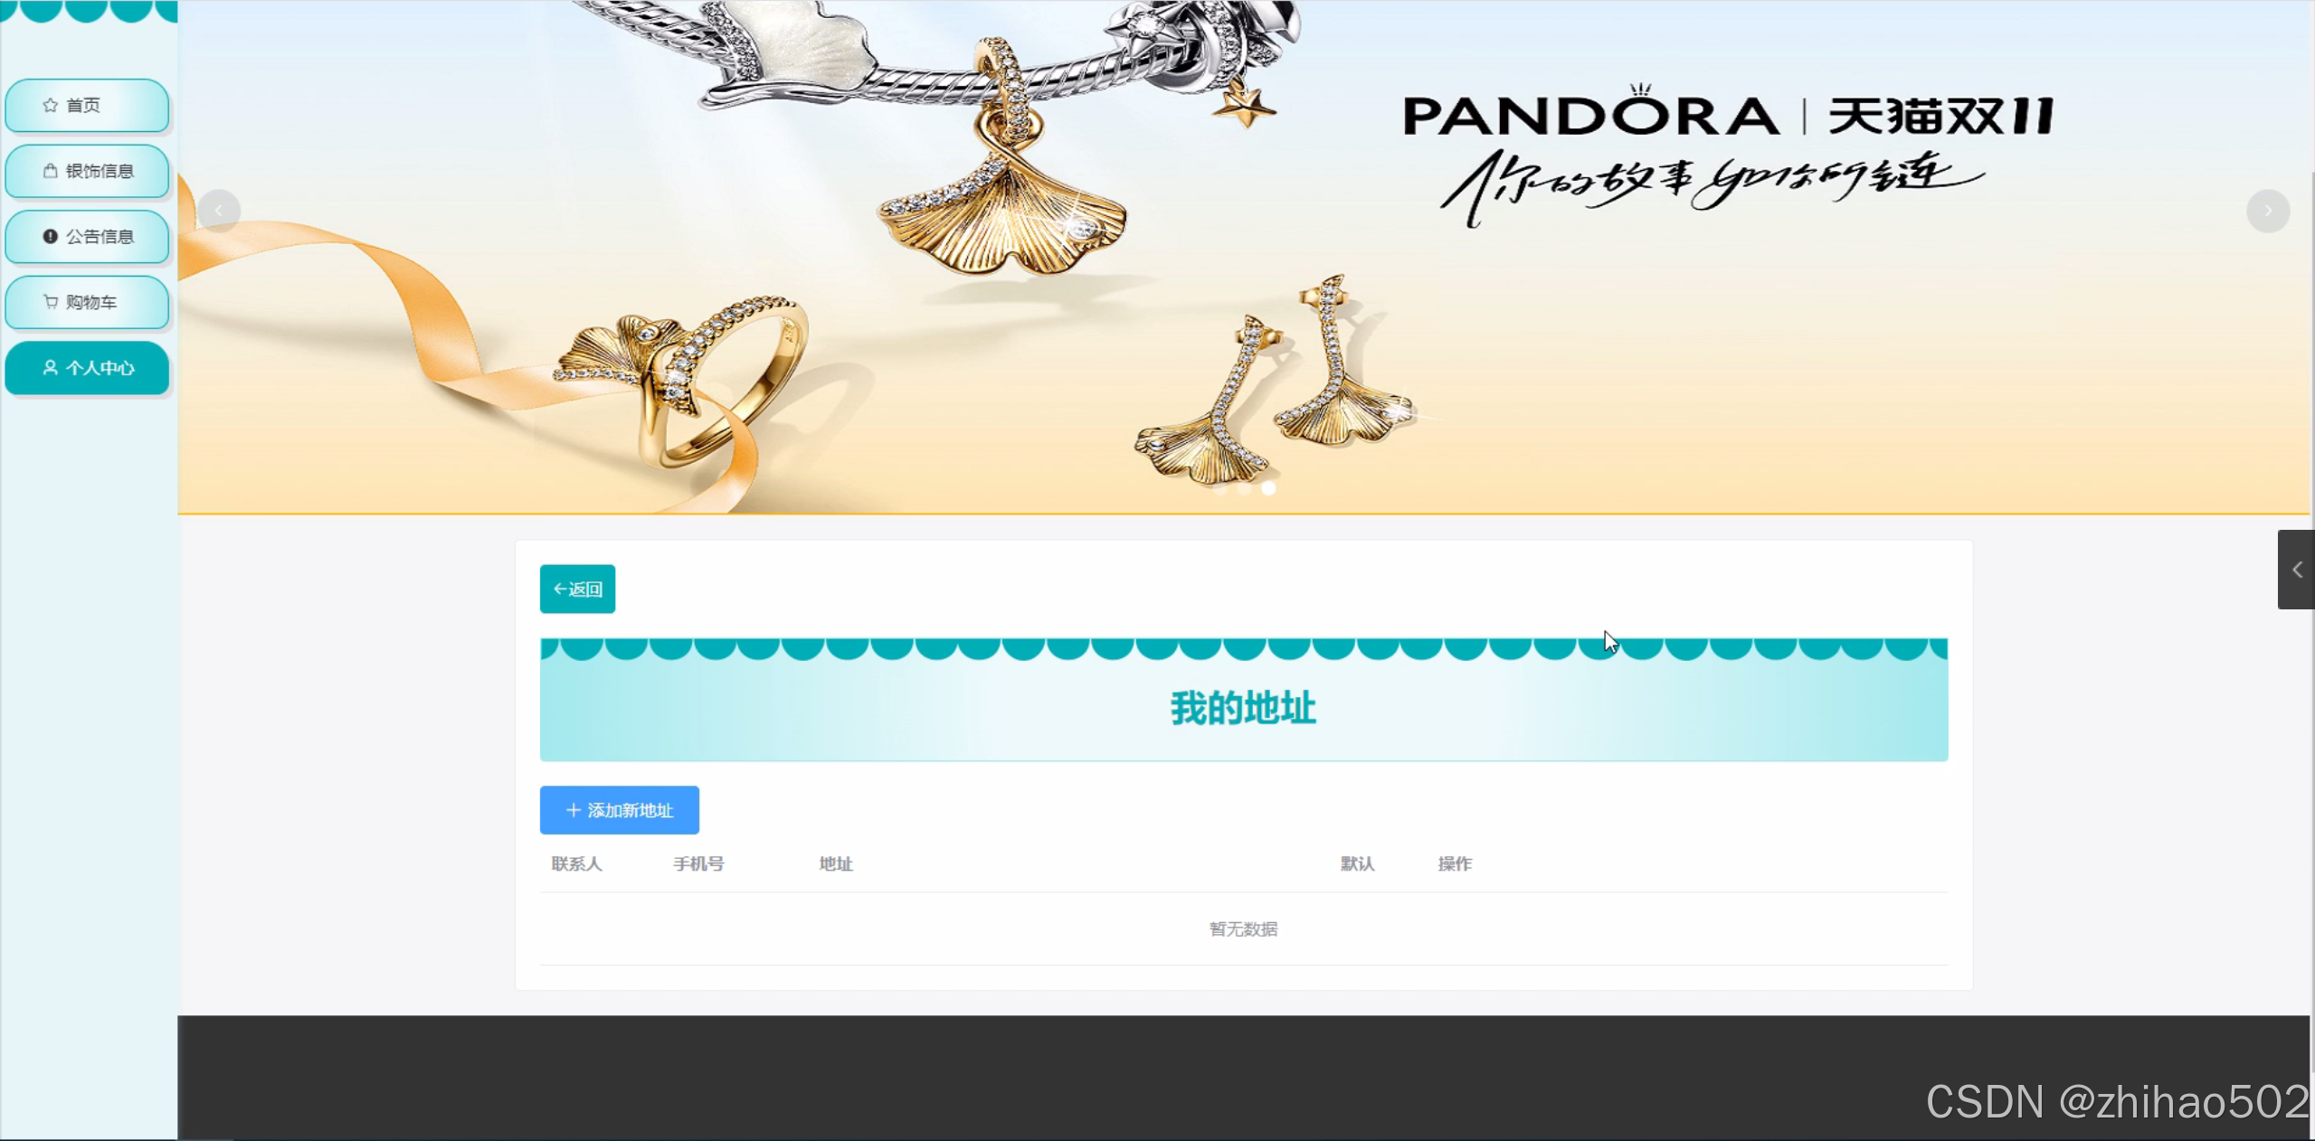This screenshot has height=1141, width=2315.
Task: Go to 公告信息 page
Action: (x=87, y=237)
